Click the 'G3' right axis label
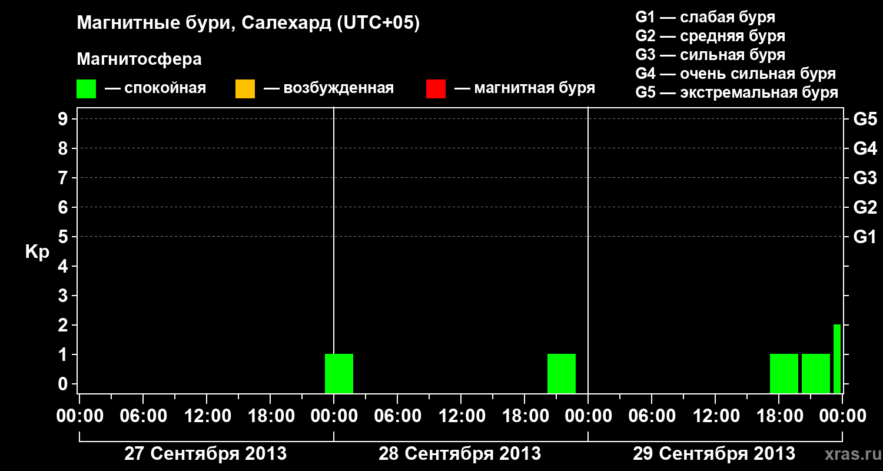883x471 pixels. 865,178
